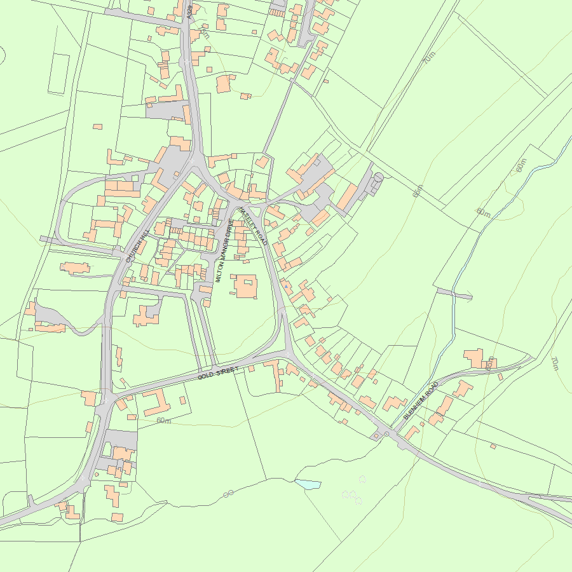Click the MILTON MANOR DRIVE label
Viewport: 572px width, 572px height.
[224, 250]
